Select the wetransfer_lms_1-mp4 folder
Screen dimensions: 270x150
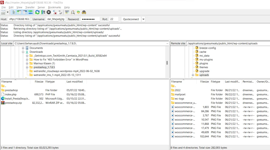(57, 75)
